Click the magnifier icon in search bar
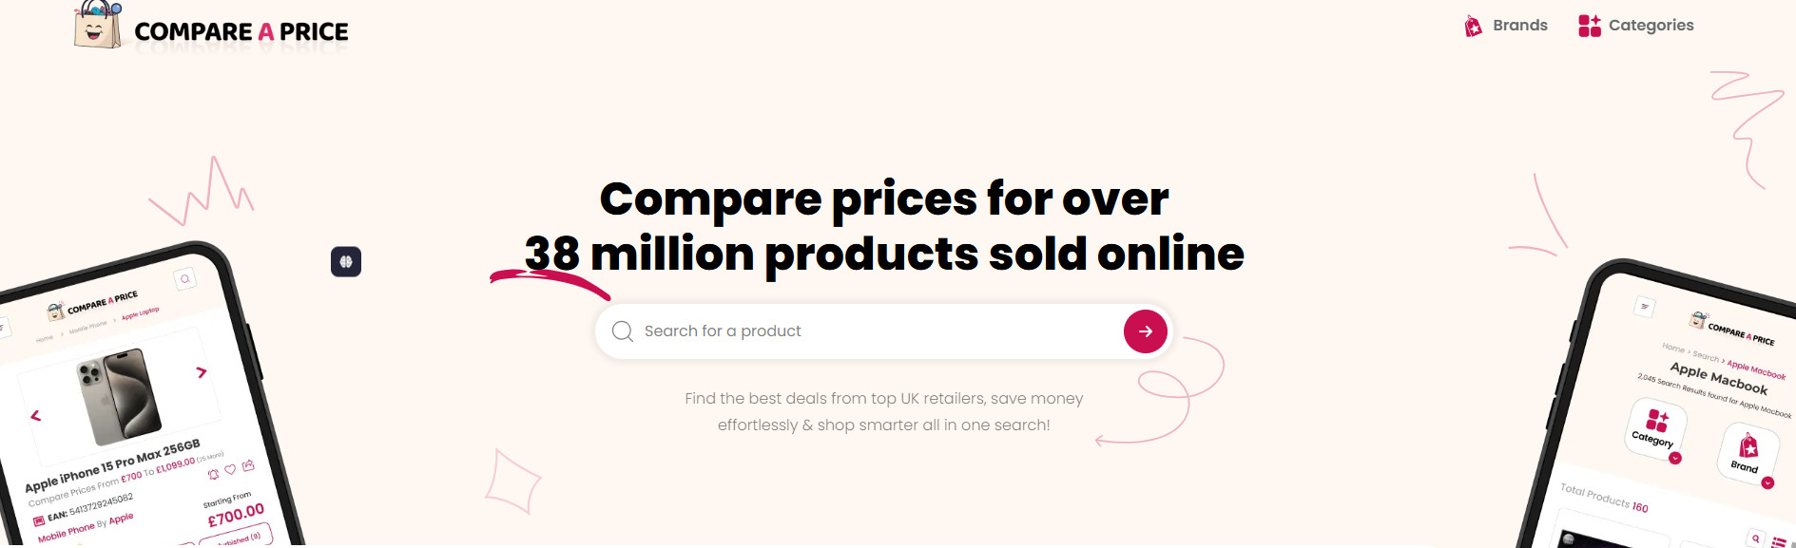This screenshot has height=548, width=1796. [623, 331]
